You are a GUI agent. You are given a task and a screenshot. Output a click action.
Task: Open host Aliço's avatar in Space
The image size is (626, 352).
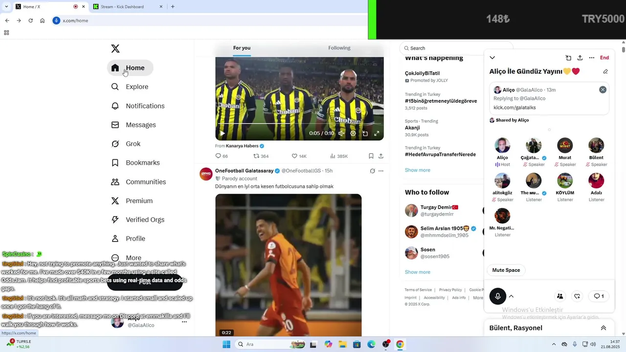[x=502, y=145]
